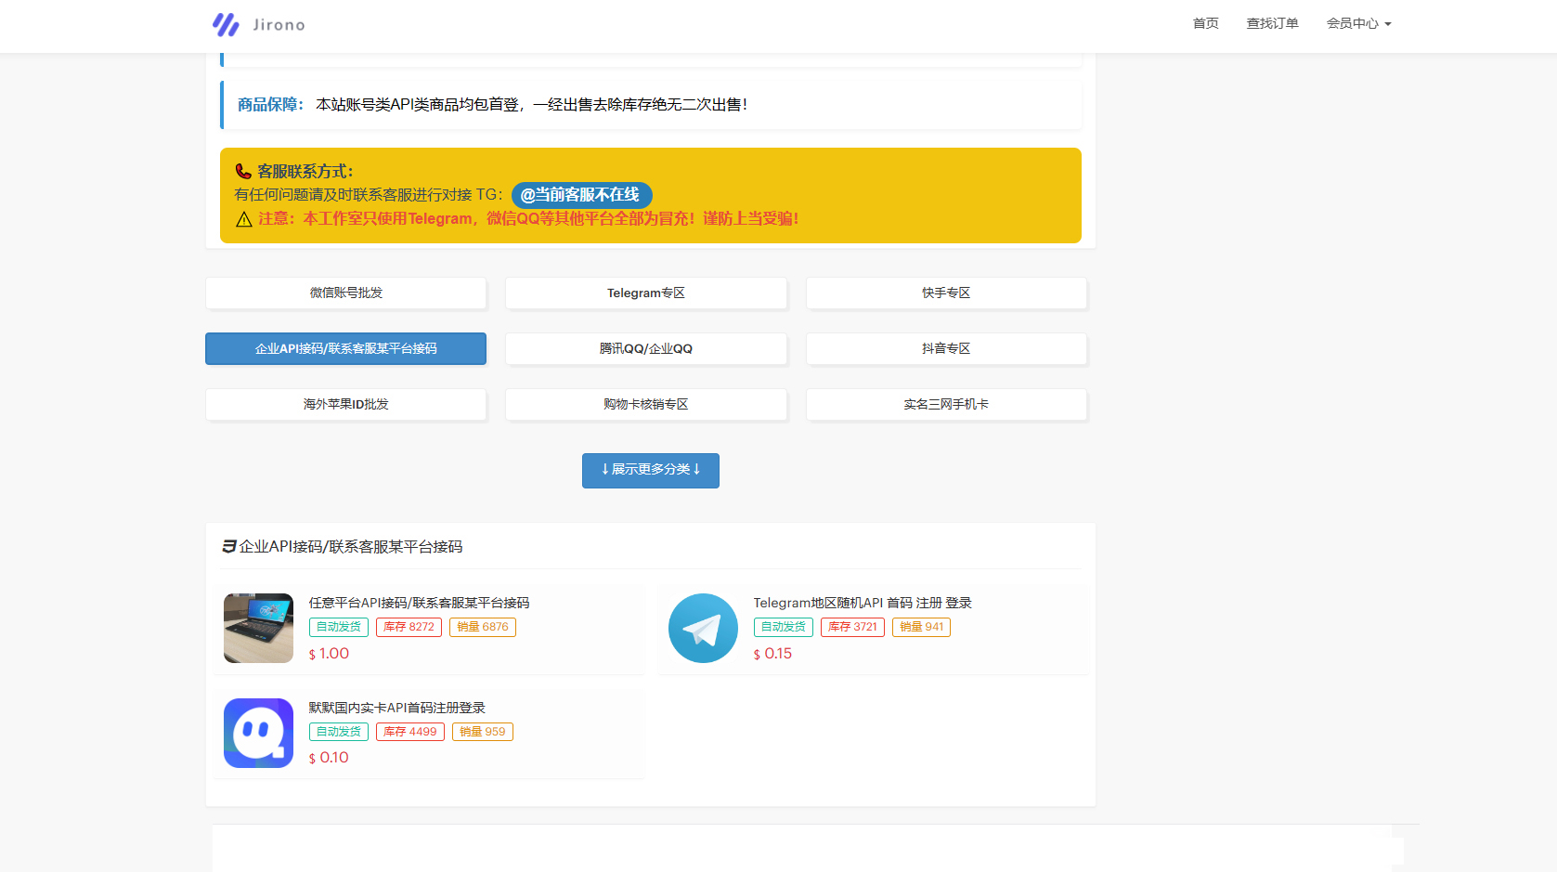Select the Telegram paper-plane product icon
Viewport: 1557px width, 872px height.
click(x=703, y=628)
